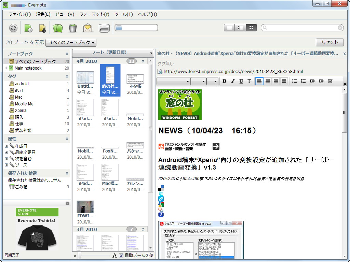This screenshot has width=350, height=262.
Task: Expand the 作成日 attribute in the sidebar
Action: click(7, 146)
